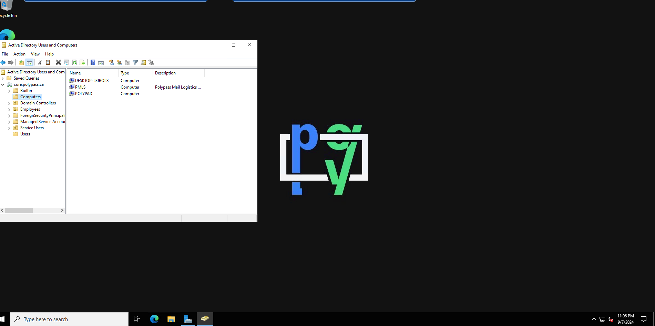Open the View menu

(x=35, y=54)
